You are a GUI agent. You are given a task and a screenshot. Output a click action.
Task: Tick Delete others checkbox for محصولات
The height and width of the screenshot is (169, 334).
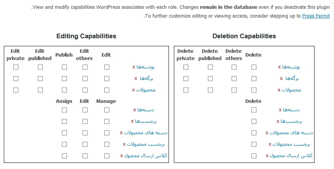pos(234,90)
